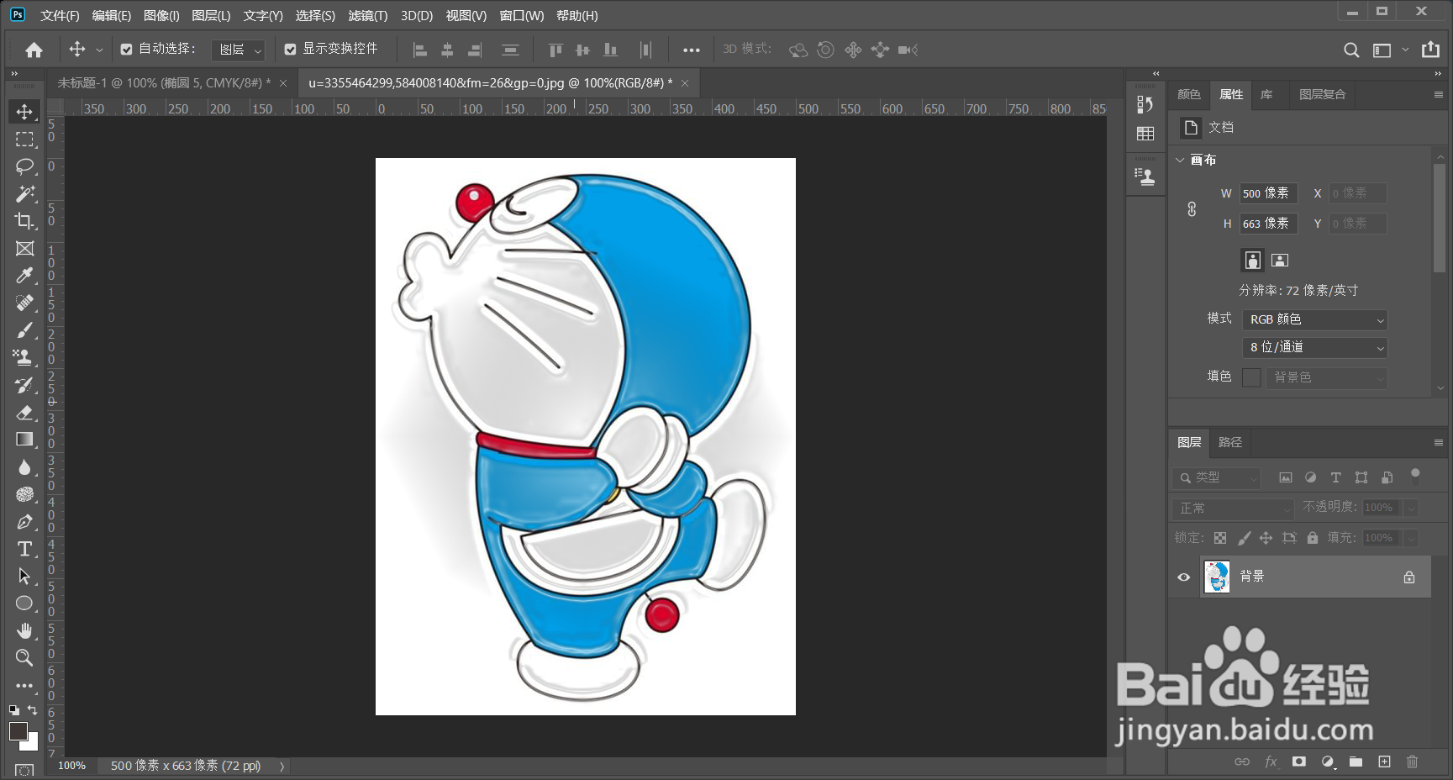The height and width of the screenshot is (780, 1453).
Task: Open the 8 位/通道 dropdown
Action: pos(1314,347)
